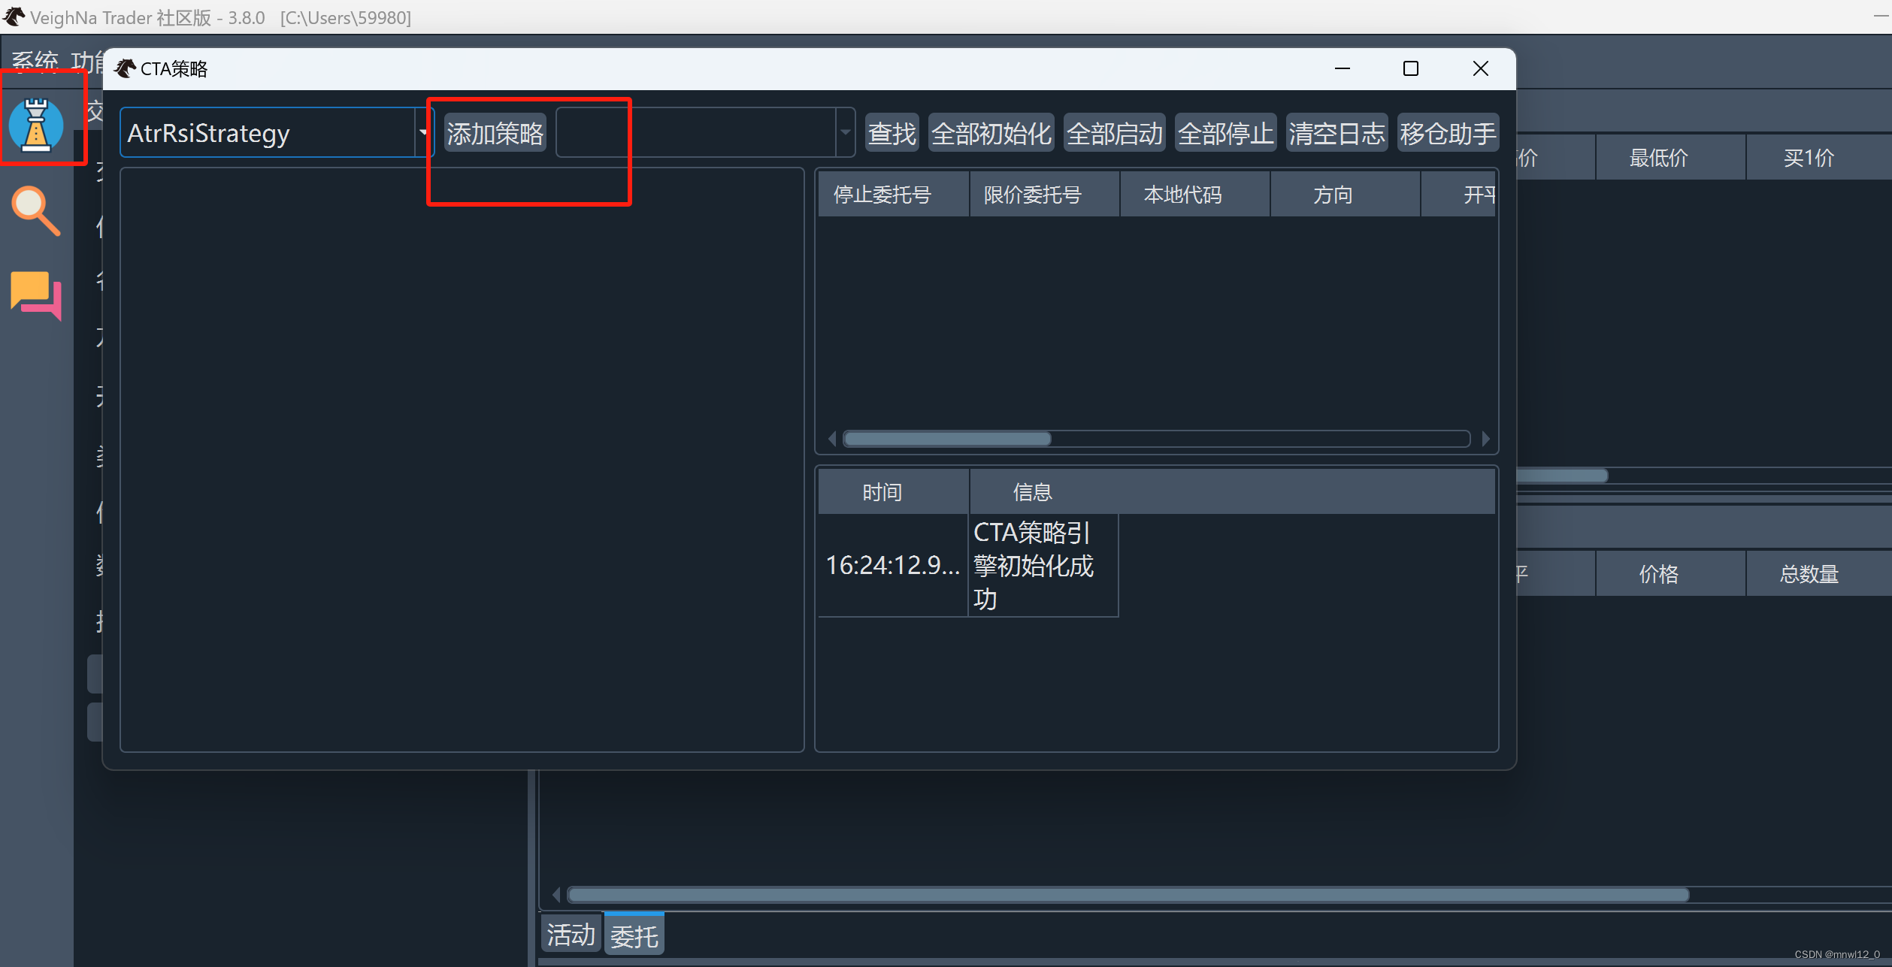Open the empty strategy search dropdown arrow
Image resolution: width=1892 pixels, height=967 pixels.
click(845, 133)
